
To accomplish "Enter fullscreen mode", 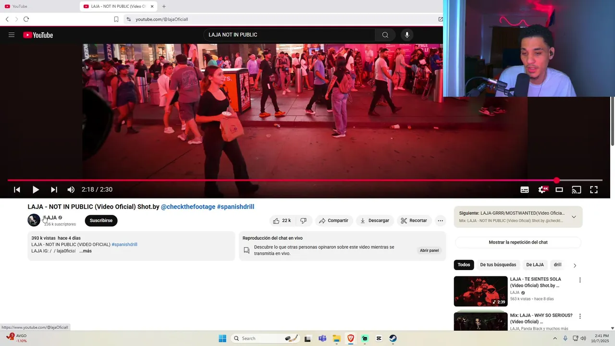I will coord(594,190).
